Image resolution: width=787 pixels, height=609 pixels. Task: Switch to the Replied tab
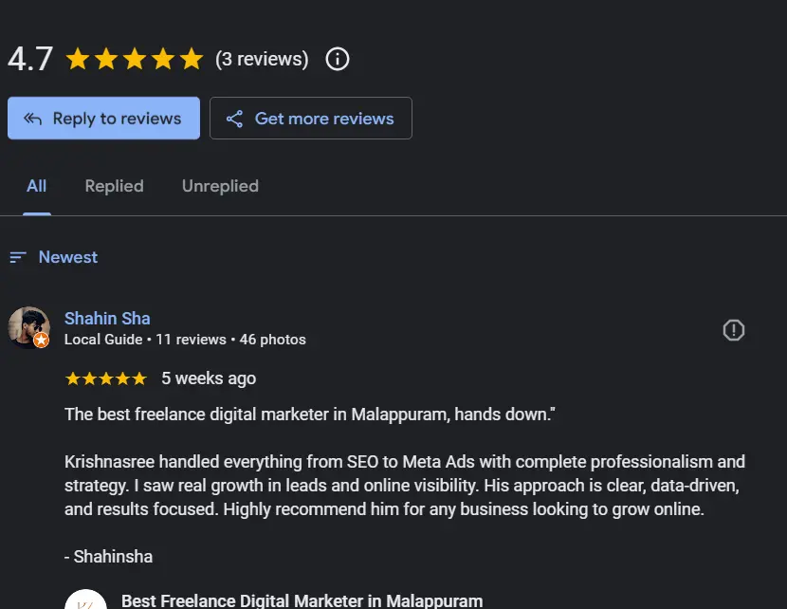114,186
